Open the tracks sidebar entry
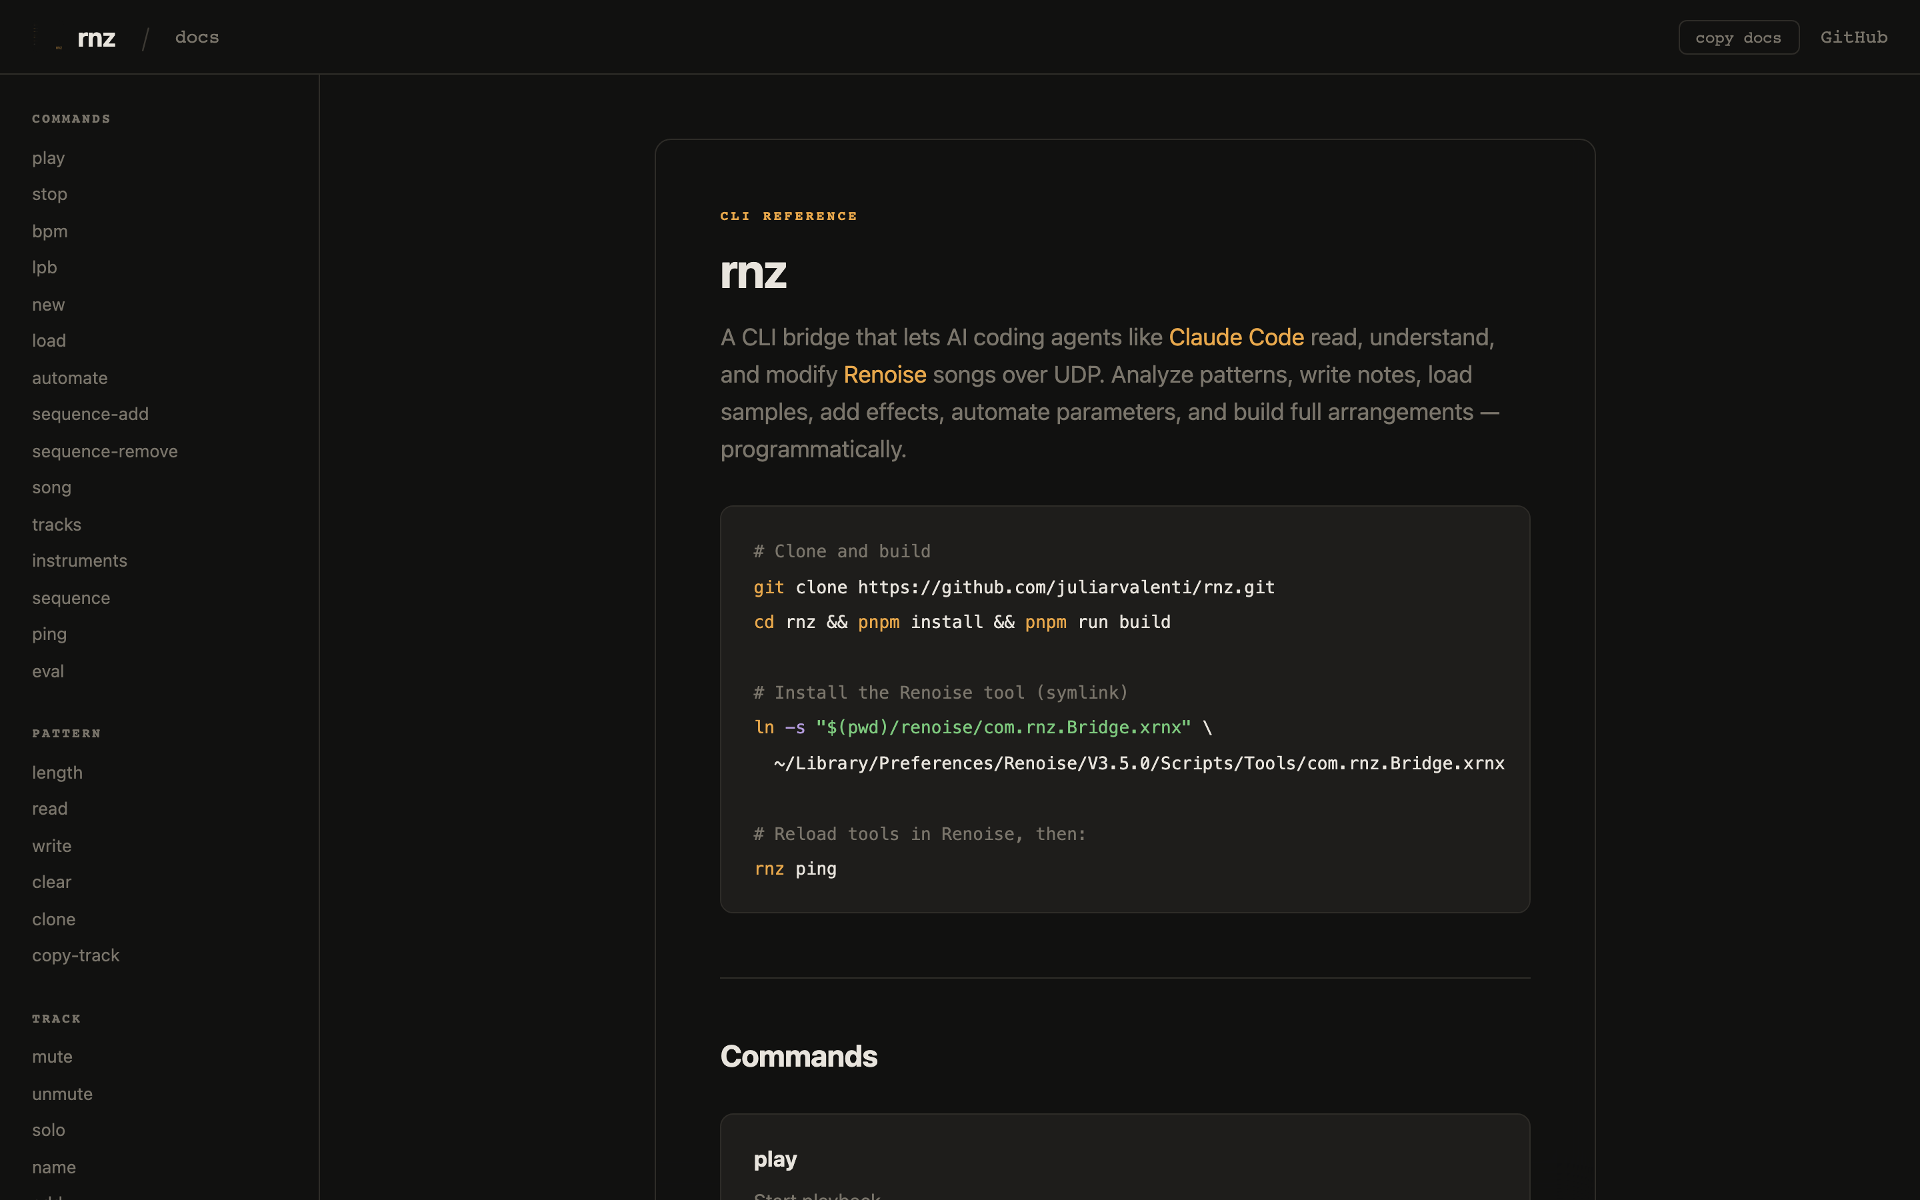Image resolution: width=1920 pixels, height=1200 pixels. 56,525
